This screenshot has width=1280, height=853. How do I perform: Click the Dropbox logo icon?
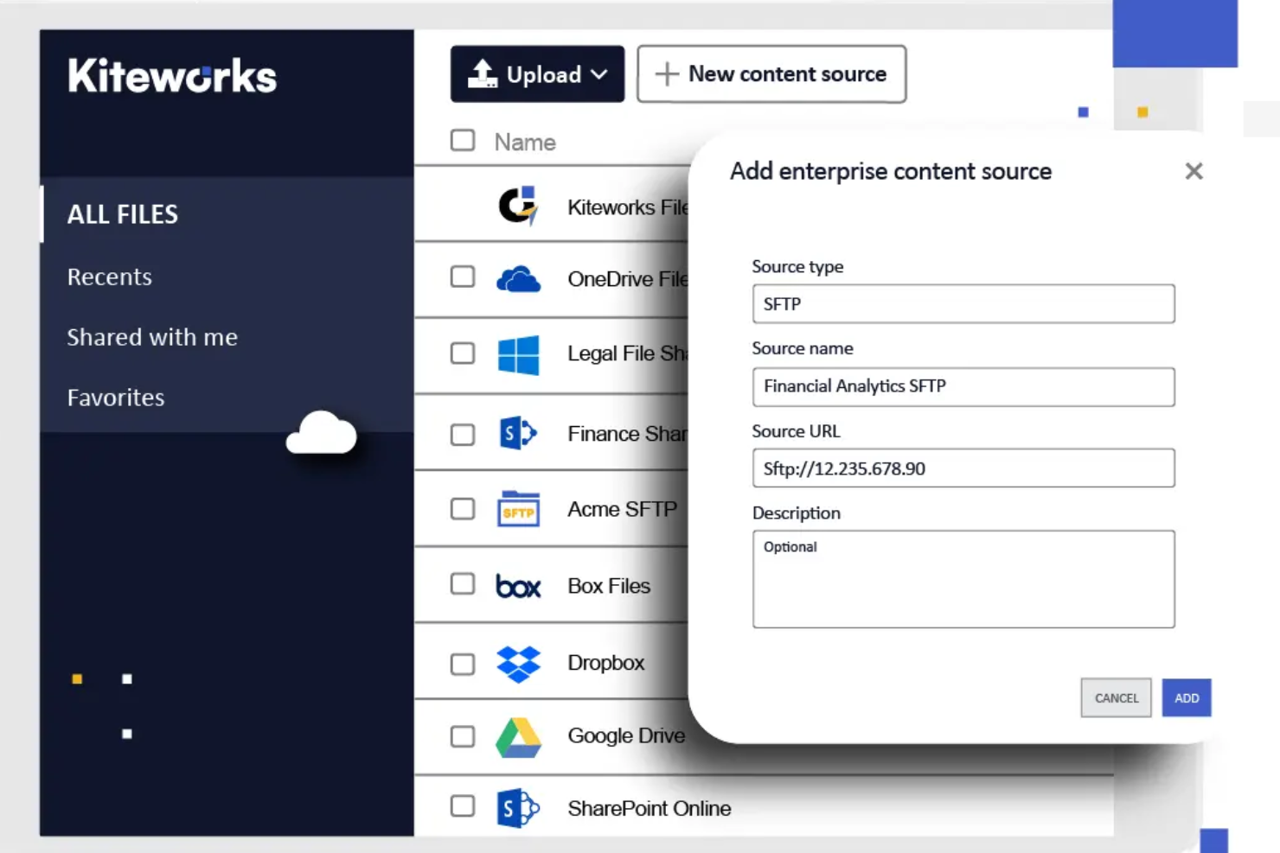[518, 664]
